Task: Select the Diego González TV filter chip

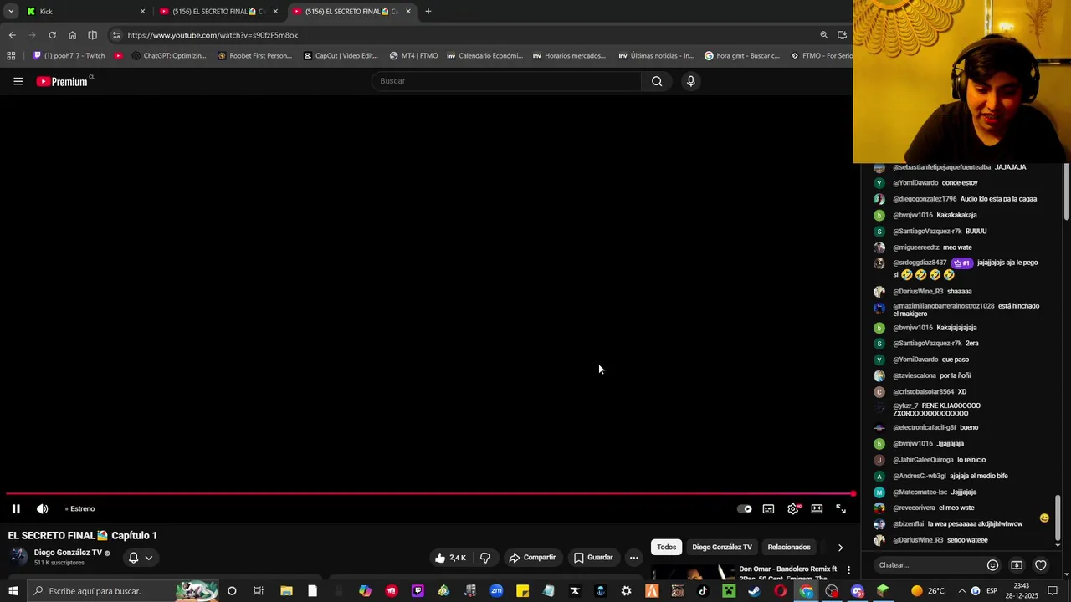Action: click(722, 547)
